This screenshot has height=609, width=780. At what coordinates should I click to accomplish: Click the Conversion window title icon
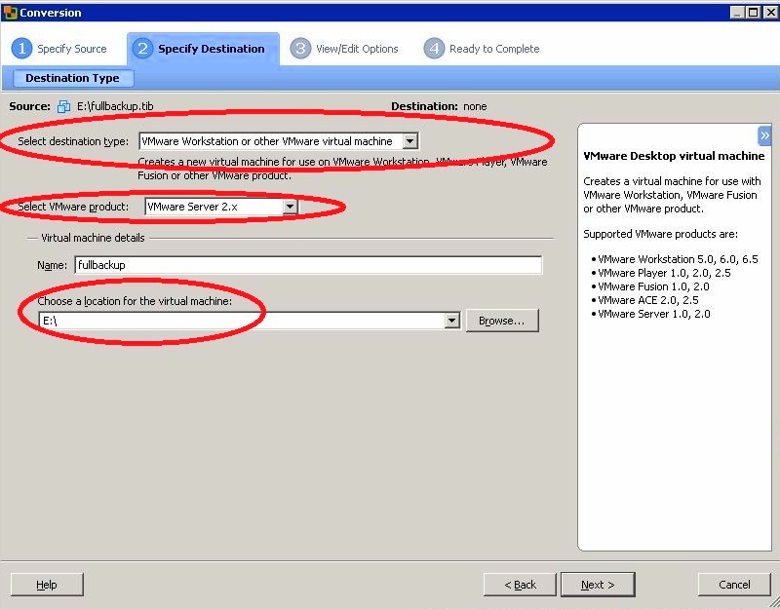tap(10, 12)
